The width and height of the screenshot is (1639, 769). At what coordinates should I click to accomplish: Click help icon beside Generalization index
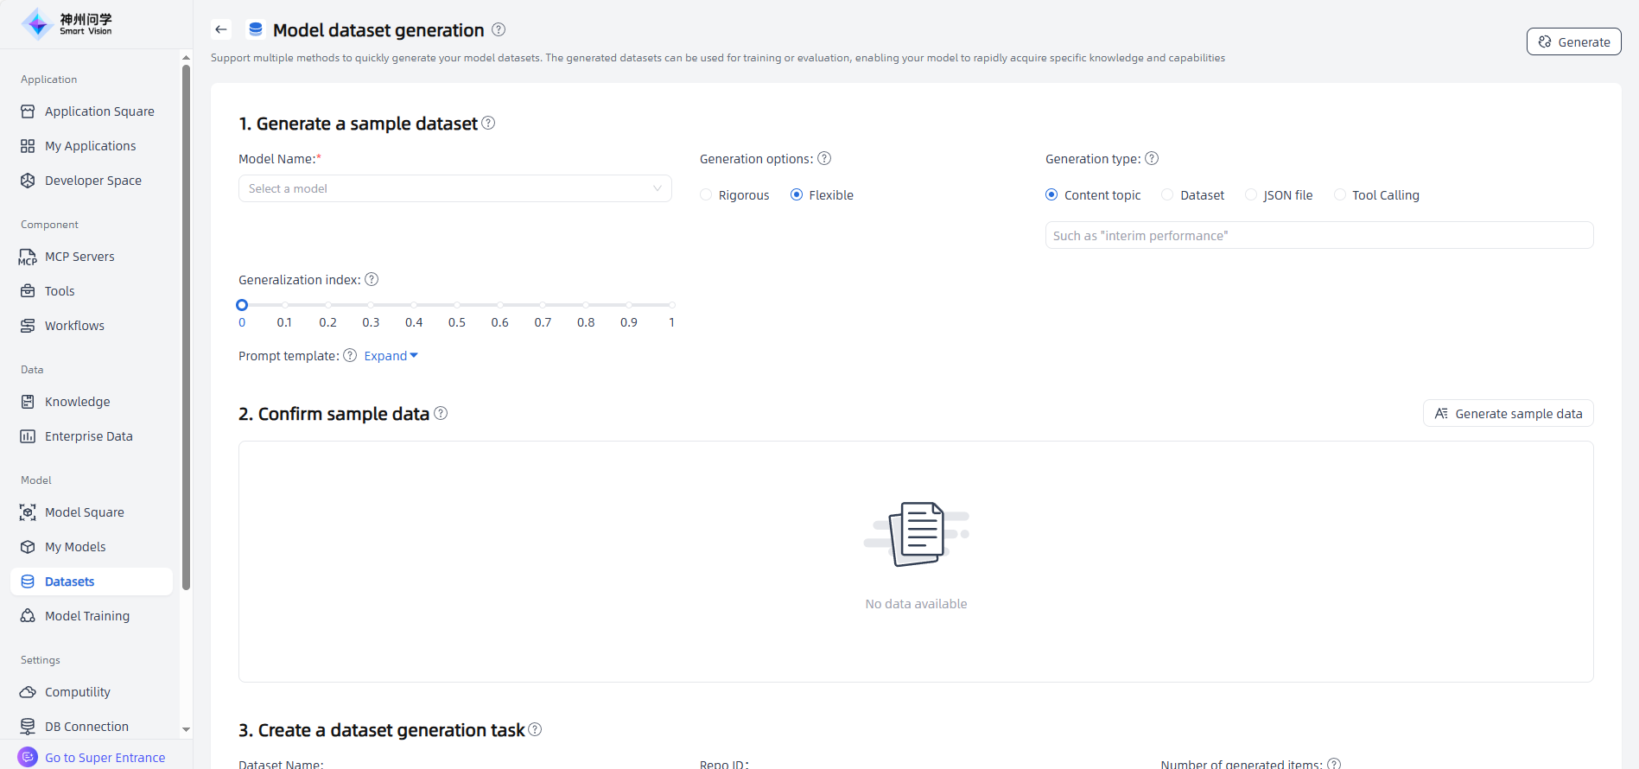point(372,279)
